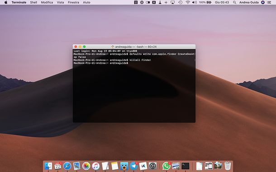Click the 'defaults write com.apple.finder' command line

point(134,56)
